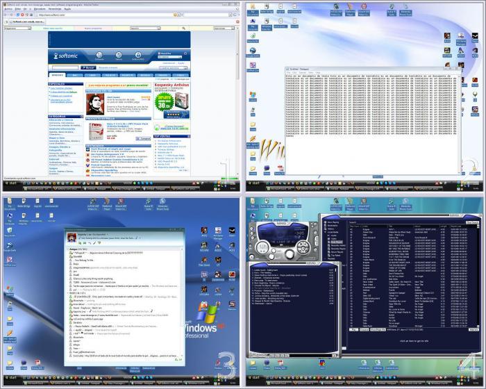Click the Softonic.com browser tab in Firefox
This screenshot has height=389, width=486.
[x=26, y=22]
